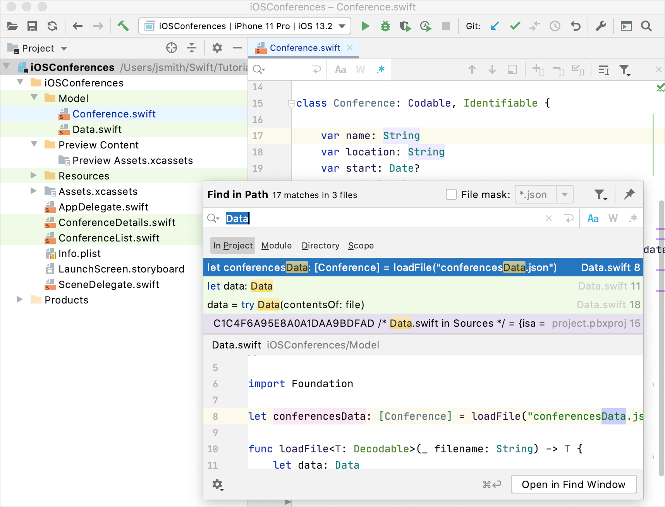Switch search scope to Scope
The width and height of the screenshot is (665, 507).
(x=361, y=245)
